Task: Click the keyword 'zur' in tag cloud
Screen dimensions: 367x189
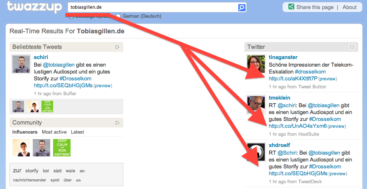Action: point(17,171)
